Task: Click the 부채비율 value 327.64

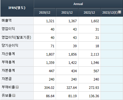Action: pyautogui.click(x=72, y=88)
